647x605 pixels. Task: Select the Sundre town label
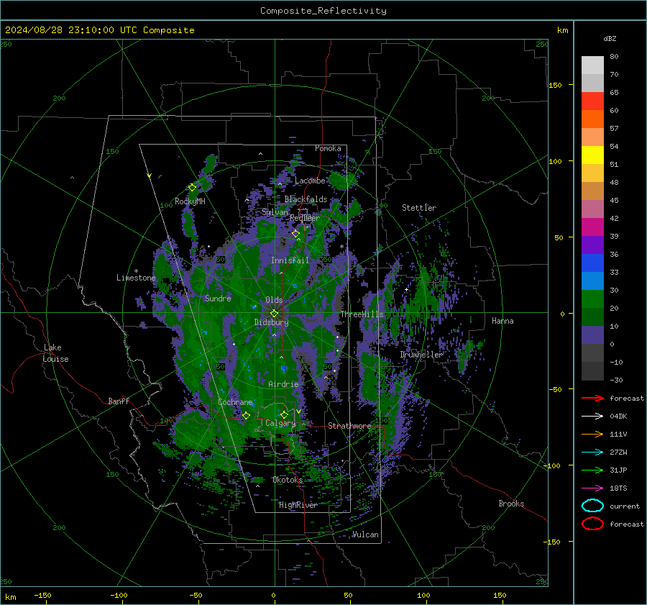[218, 299]
